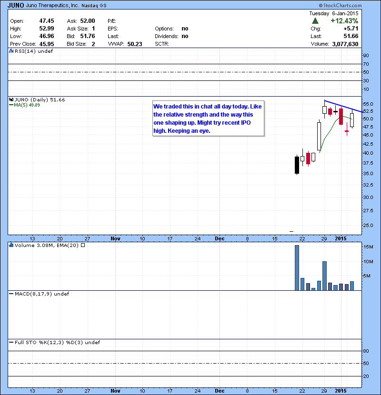
Task: Click the candlestick icon beside JUNO (Daily)
Action: (x=11, y=99)
